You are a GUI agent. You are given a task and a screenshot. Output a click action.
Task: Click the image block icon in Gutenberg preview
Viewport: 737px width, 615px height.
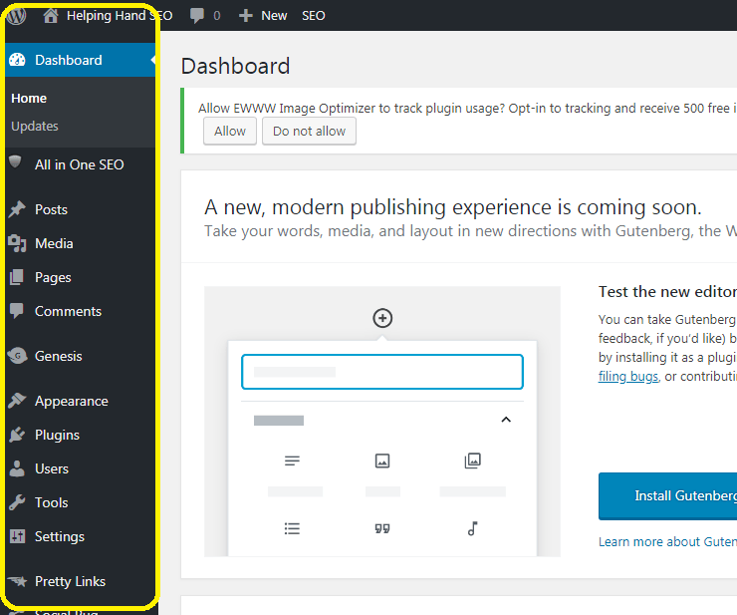pos(382,461)
